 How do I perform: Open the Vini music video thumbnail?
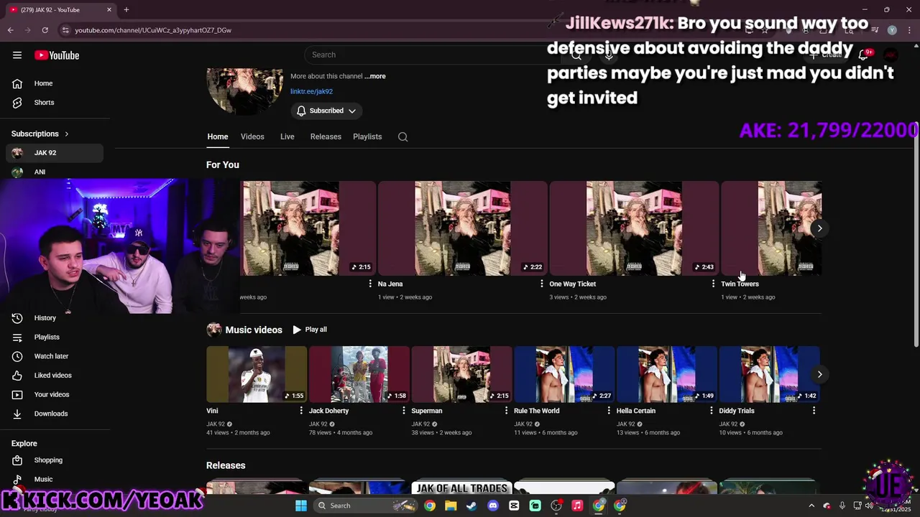tap(257, 374)
